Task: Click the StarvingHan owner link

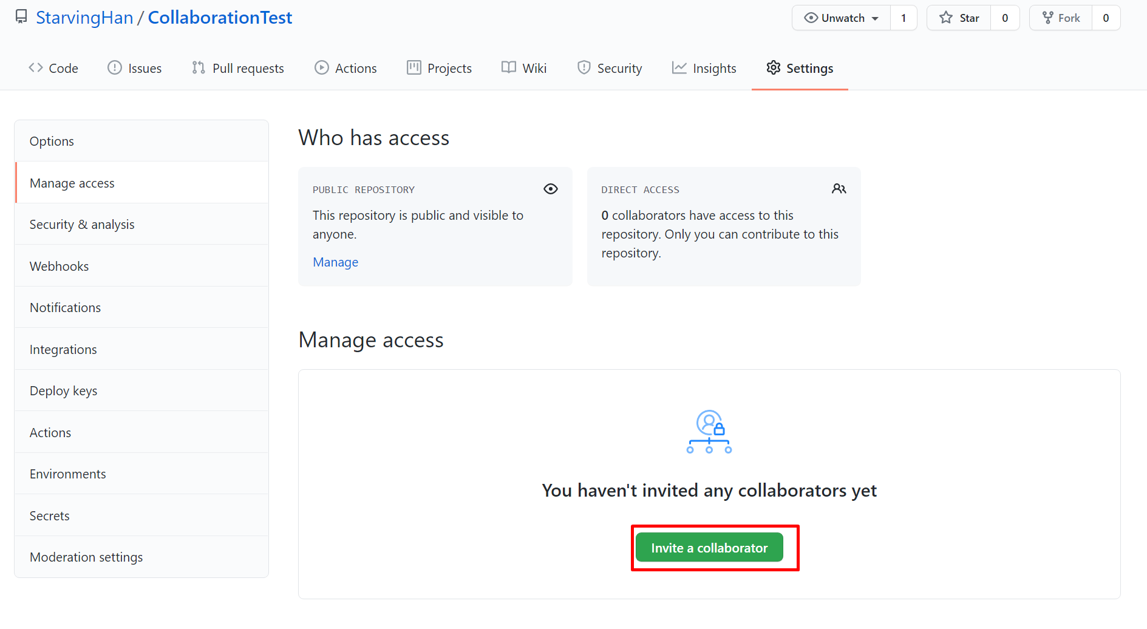Action: tap(84, 18)
